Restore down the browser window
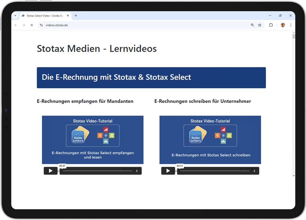The image size is (306, 220). coord(280,16)
